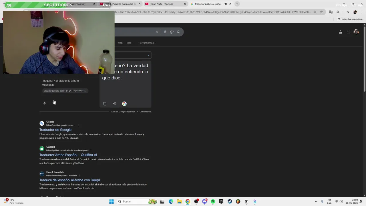This screenshot has width=366, height=206.
Task: Open options for Traductor de Google result
Action: [78, 125]
